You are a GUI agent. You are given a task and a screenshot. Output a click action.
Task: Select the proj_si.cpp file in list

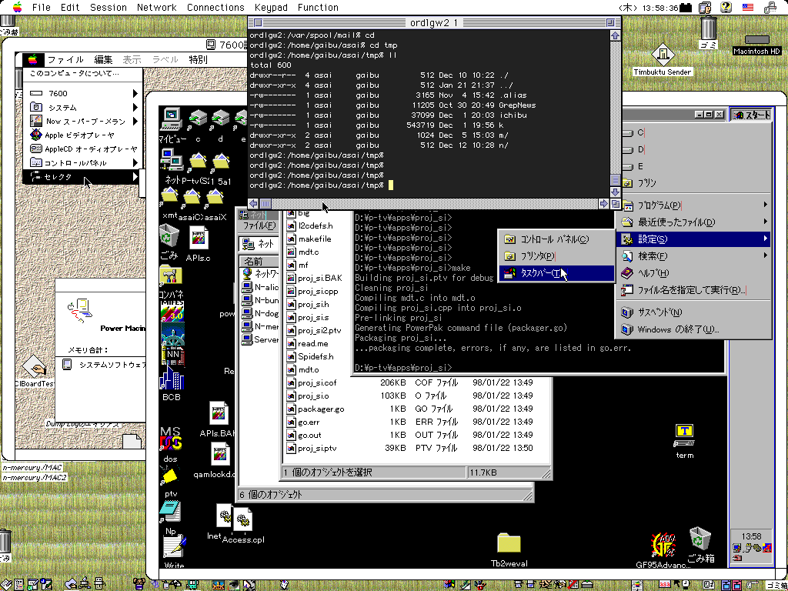(x=317, y=292)
